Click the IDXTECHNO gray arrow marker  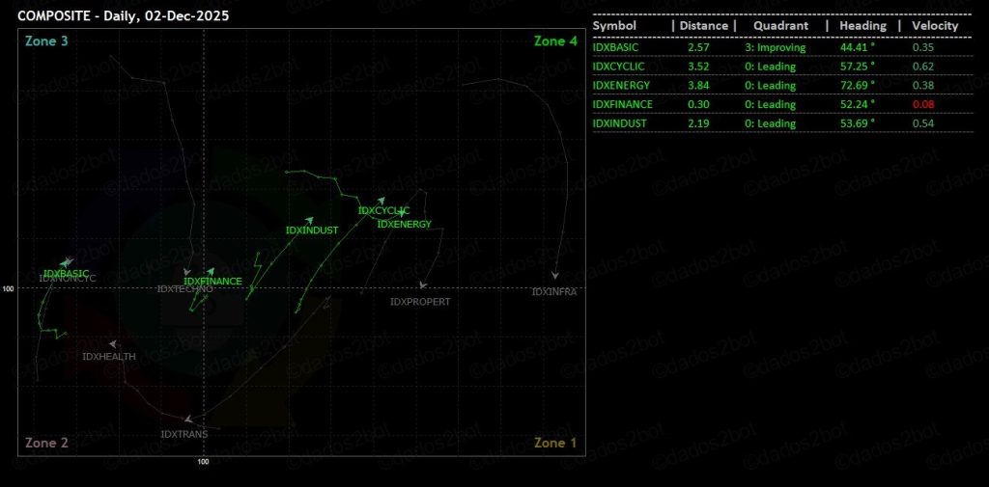tap(187, 273)
